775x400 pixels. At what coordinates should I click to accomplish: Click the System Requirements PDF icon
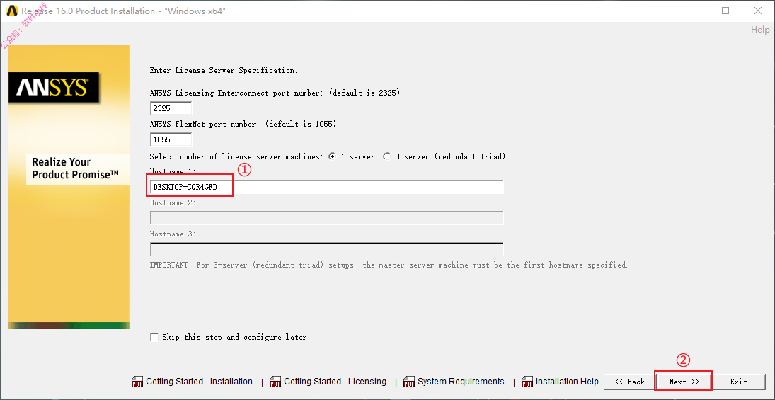coord(409,382)
